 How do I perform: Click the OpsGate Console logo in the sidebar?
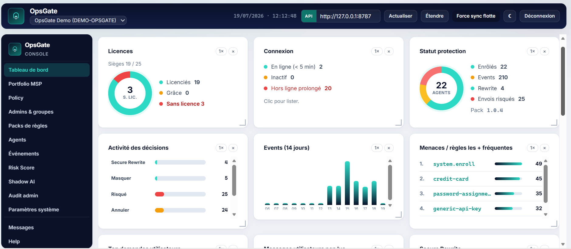pos(15,49)
